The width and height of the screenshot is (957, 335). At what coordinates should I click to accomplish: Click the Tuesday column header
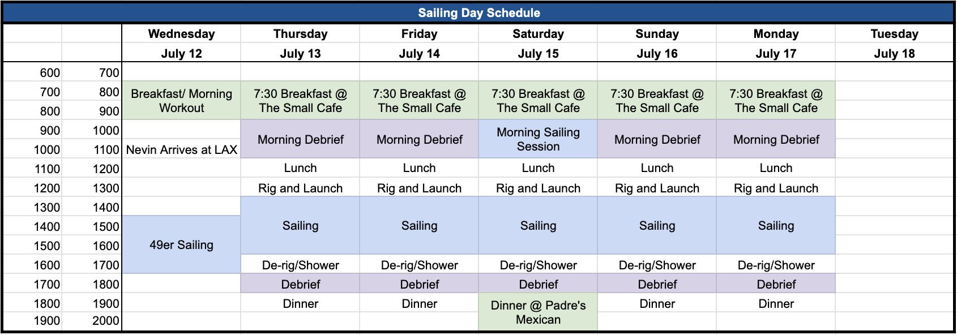coord(894,34)
